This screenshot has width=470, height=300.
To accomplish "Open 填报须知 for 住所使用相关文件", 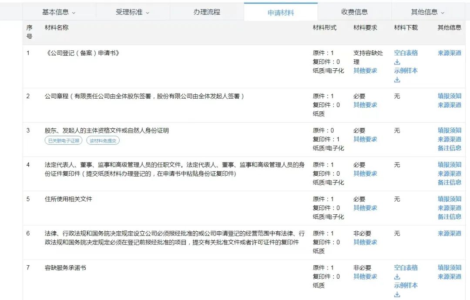I will pos(449,199).
